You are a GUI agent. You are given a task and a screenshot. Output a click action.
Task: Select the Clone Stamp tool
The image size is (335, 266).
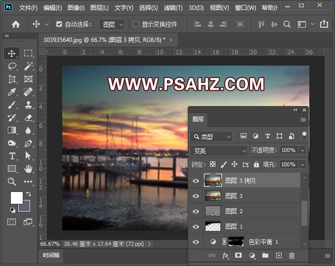(x=28, y=105)
